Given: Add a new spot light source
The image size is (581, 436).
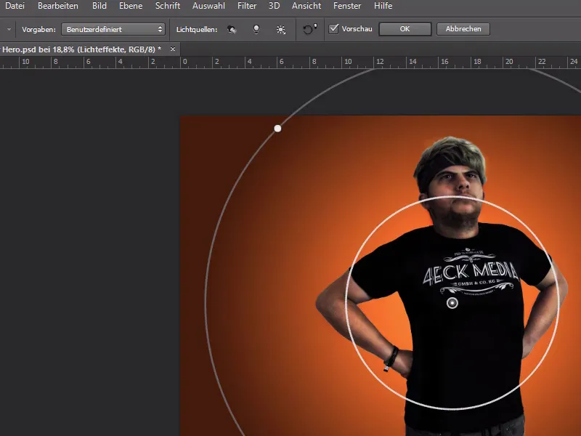Looking at the screenshot, I should [232, 29].
